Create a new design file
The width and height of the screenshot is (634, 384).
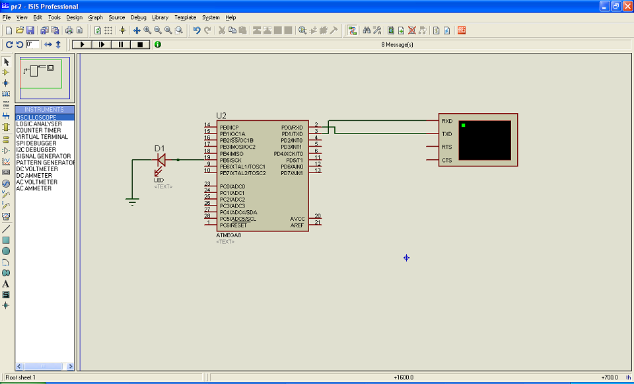(9, 30)
